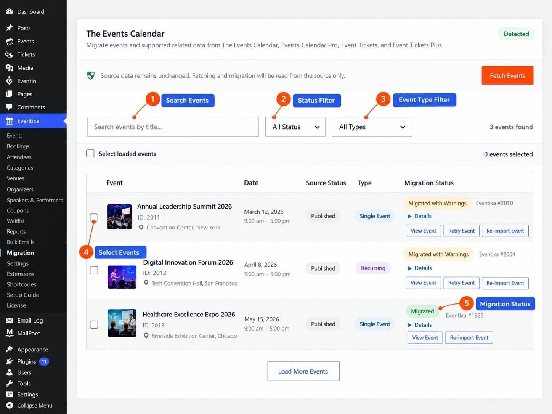Expand Details for Digital Innovation Forum
552x414 pixels.
tap(420, 268)
